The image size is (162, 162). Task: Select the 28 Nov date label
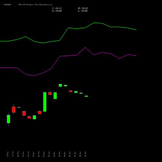pyautogui.click(x=49, y=154)
